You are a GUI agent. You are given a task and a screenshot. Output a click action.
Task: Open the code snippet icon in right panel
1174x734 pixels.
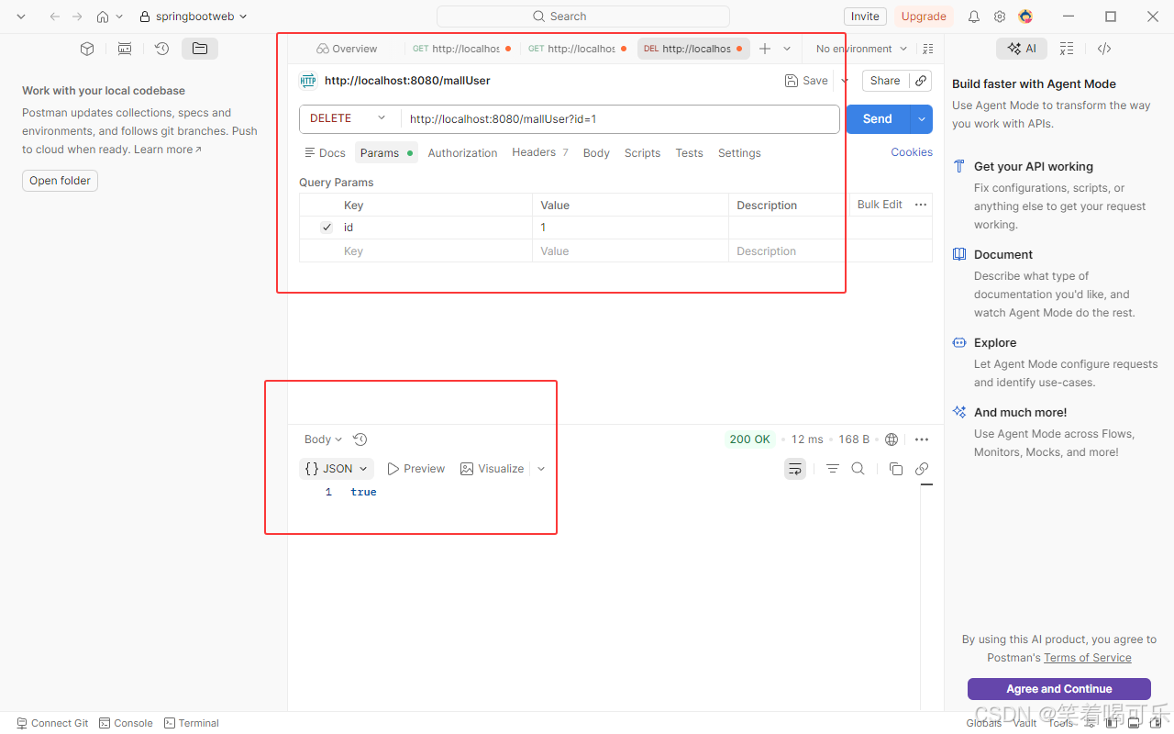pos(1104,49)
